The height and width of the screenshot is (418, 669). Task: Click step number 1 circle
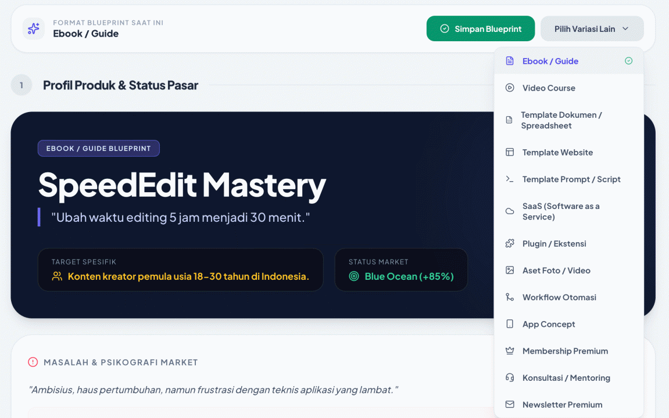pos(22,85)
